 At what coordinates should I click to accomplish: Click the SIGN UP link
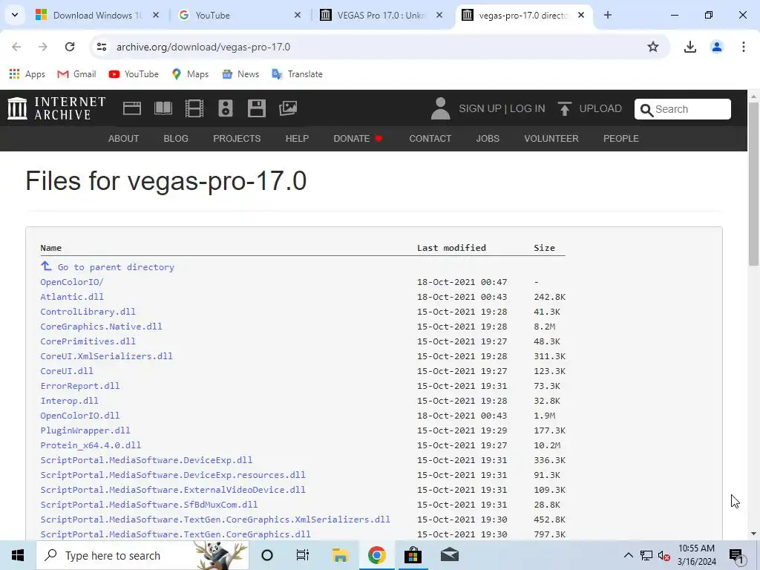(x=480, y=108)
